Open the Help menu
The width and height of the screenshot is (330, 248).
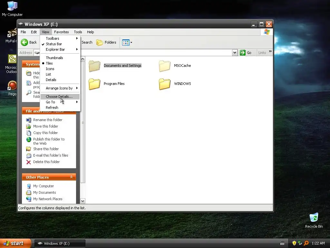(91, 32)
